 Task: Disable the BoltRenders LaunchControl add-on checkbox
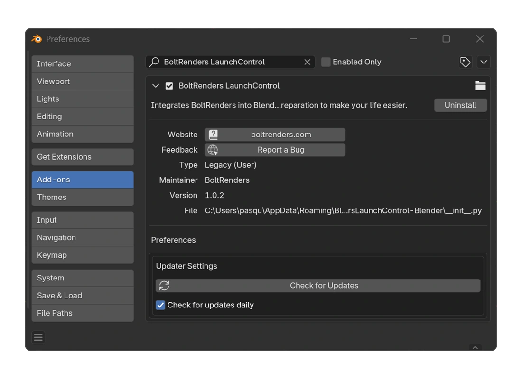coord(169,86)
